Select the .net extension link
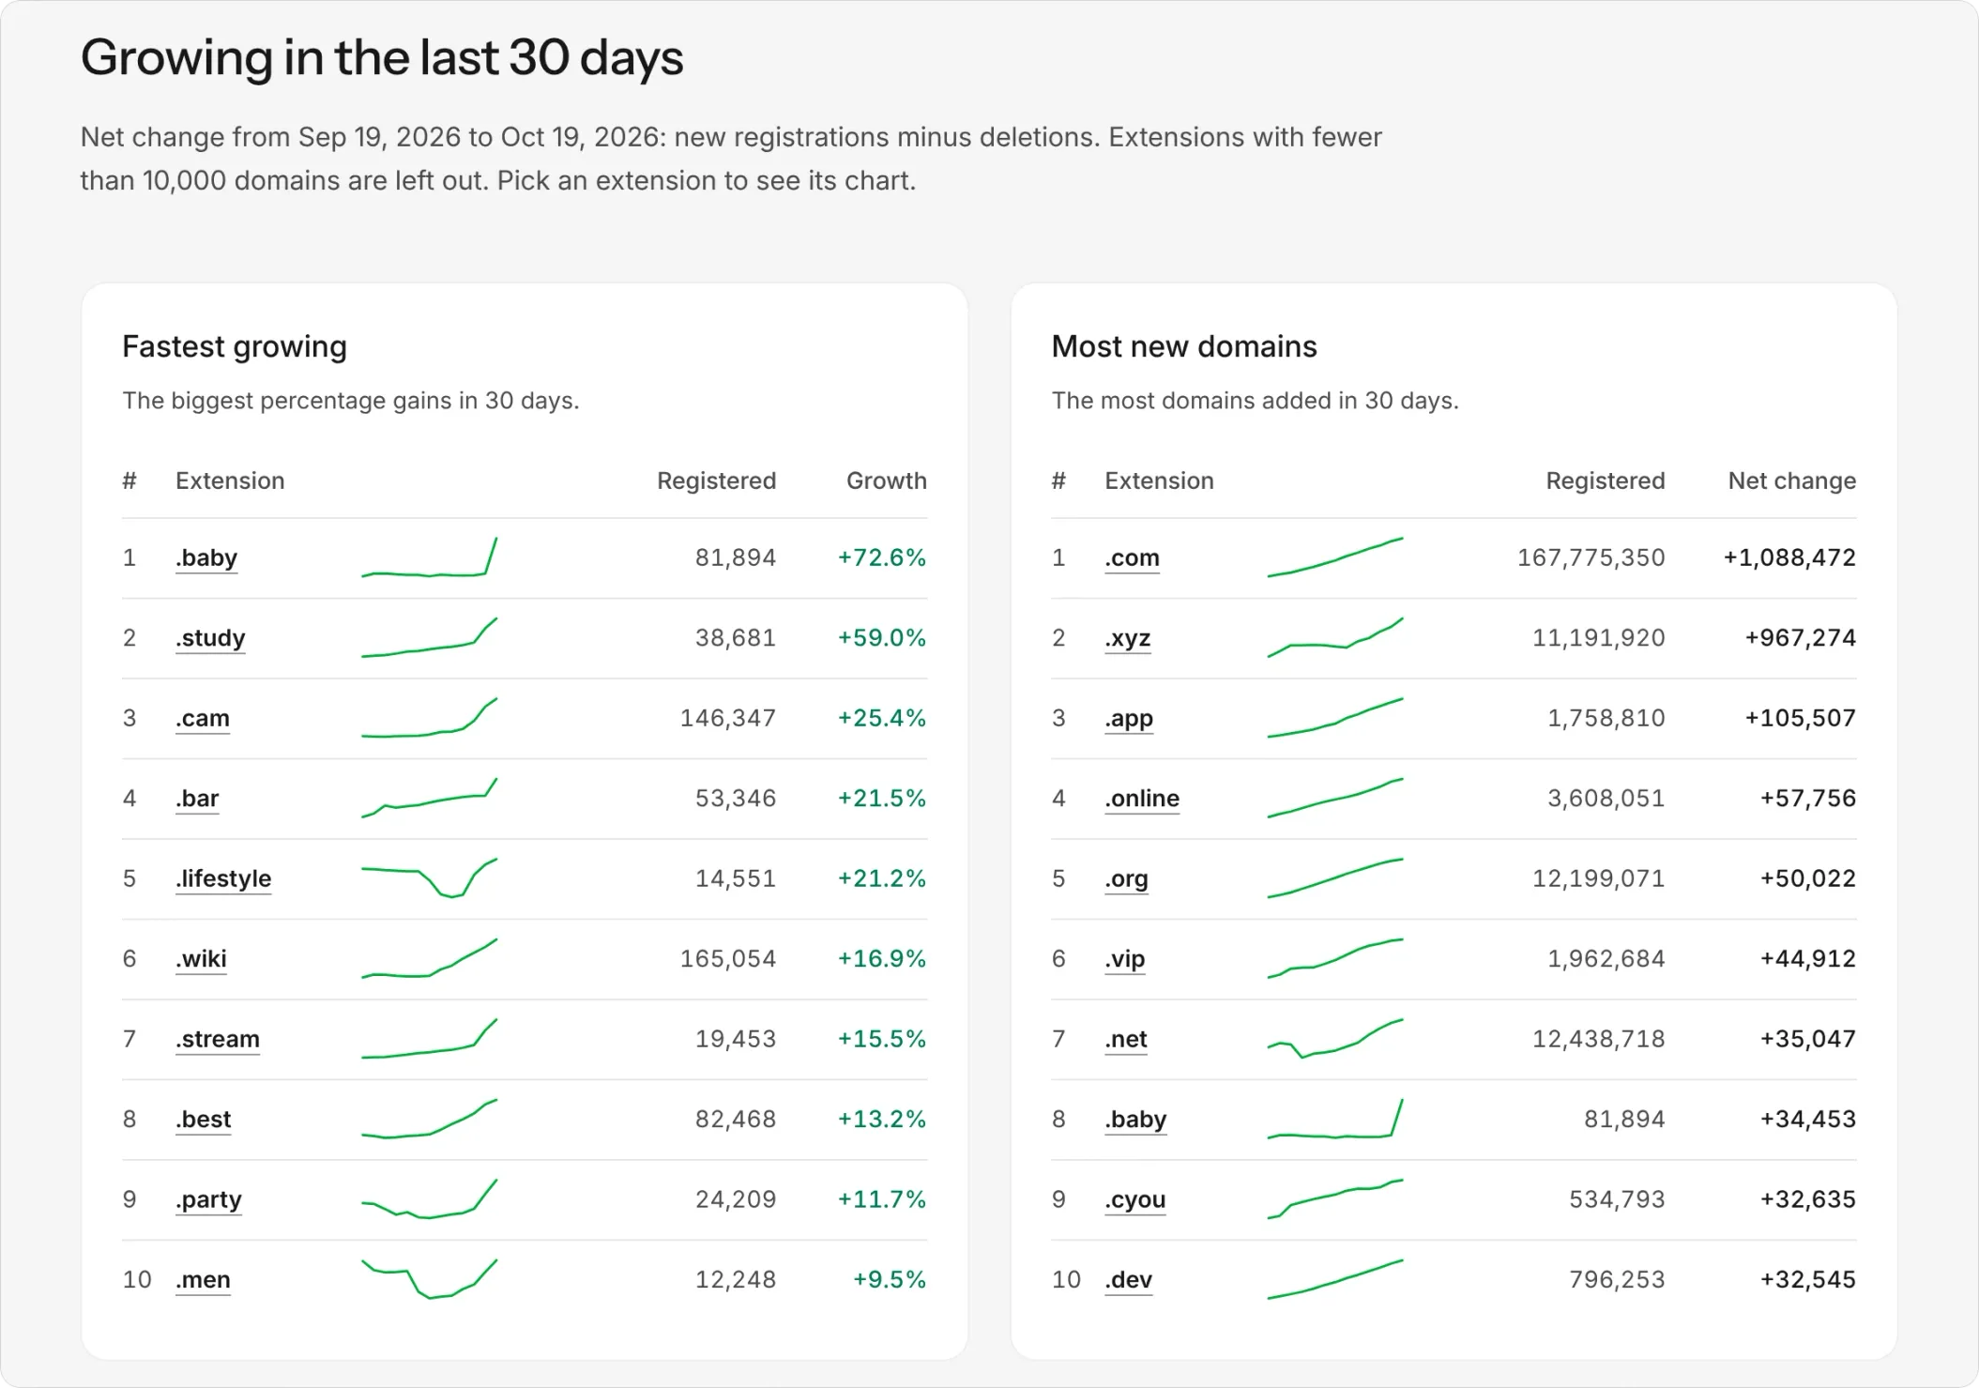The height and width of the screenshot is (1388, 1979). (1126, 1040)
